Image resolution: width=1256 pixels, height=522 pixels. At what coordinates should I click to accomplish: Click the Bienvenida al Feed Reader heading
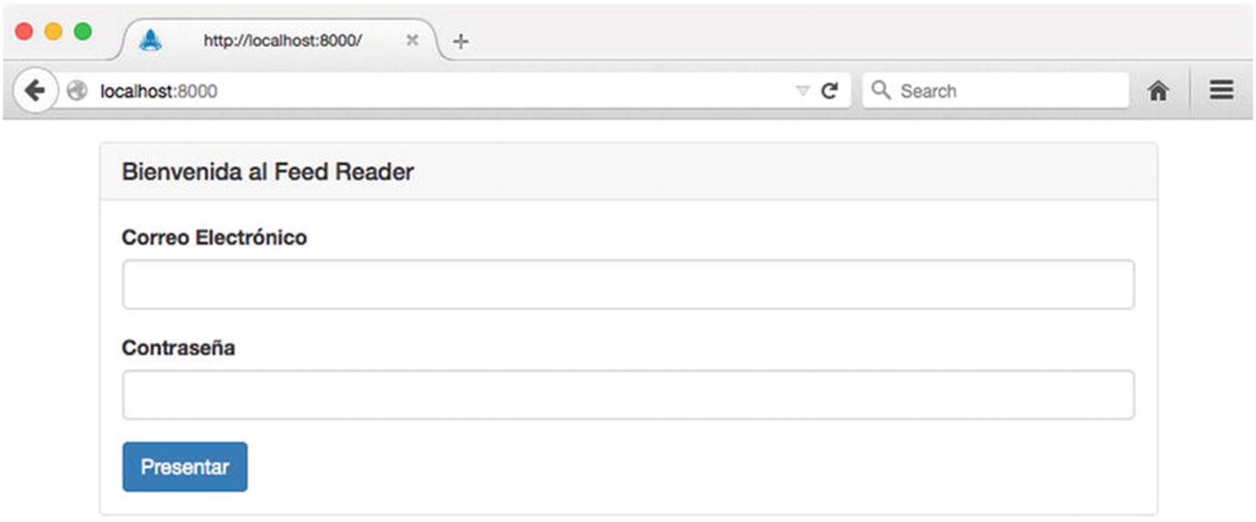267,172
